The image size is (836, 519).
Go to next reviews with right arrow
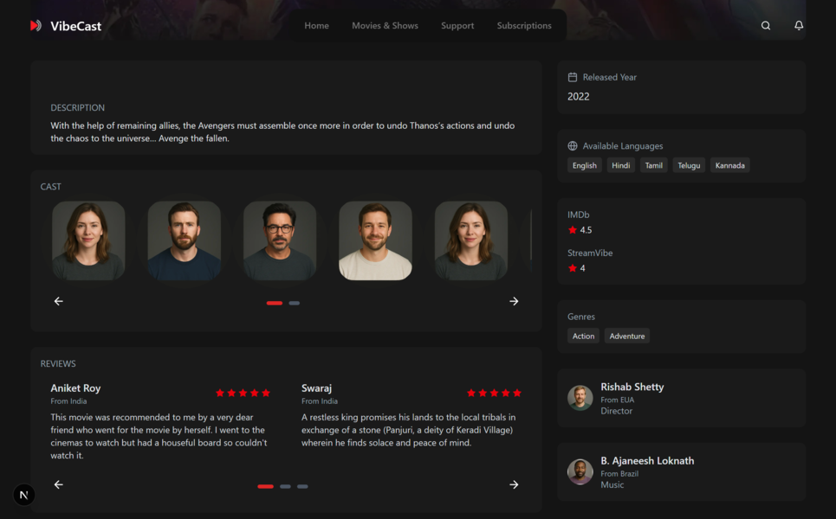[514, 484]
